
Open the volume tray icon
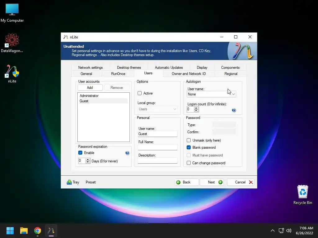point(288,231)
